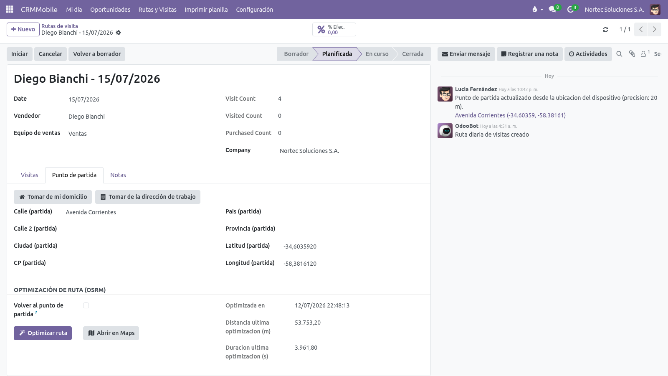Open the Provincia (partida) dropdown field

tap(354, 229)
